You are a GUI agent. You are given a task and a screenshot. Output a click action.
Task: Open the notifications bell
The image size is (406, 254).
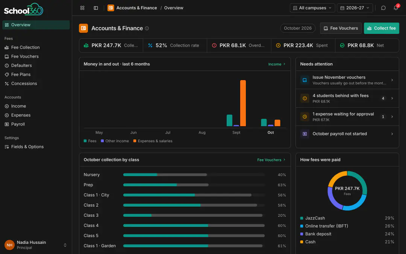click(x=395, y=8)
